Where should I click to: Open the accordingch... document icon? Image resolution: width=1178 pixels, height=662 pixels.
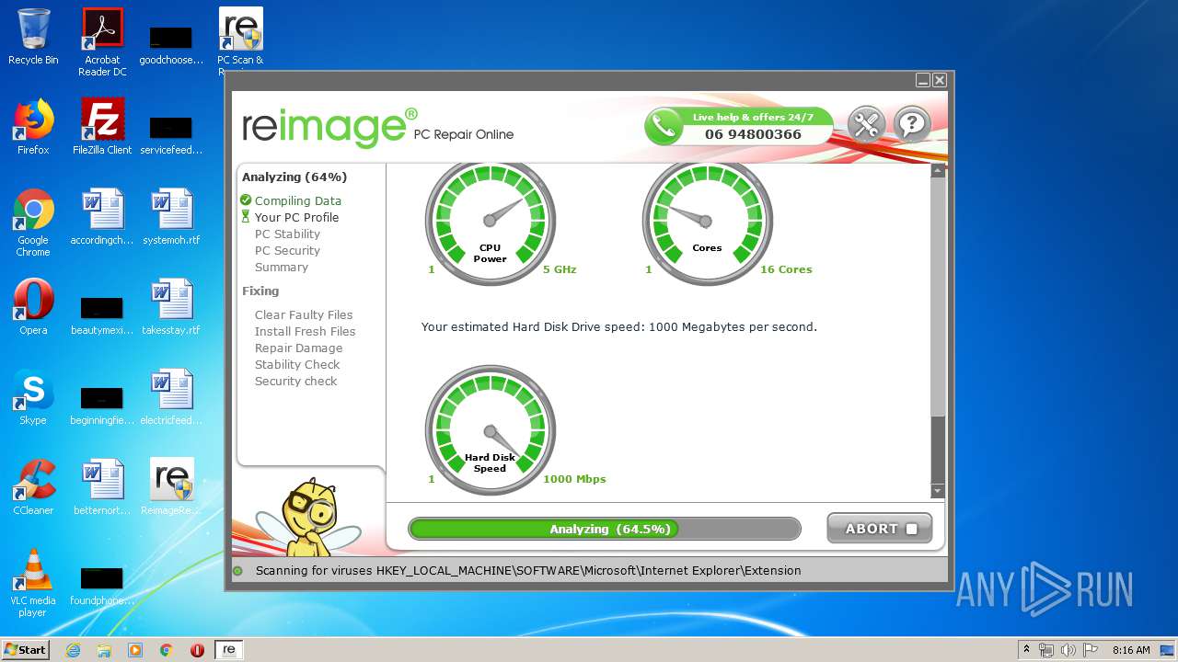pyautogui.click(x=102, y=217)
